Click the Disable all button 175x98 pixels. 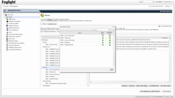(x=132, y=86)
